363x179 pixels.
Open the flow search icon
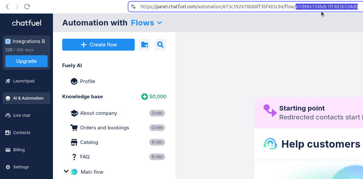point(160,45)
